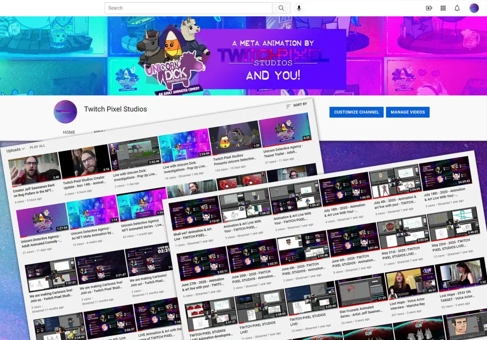
Task: Open the live stream thumbnail lasting 2:57:31
Action: point(211,314)
